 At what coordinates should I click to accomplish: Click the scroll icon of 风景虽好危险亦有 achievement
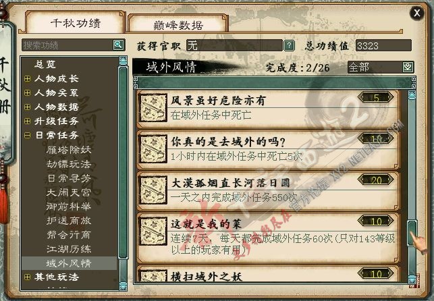pyautogui.click(x=153, y=108)
